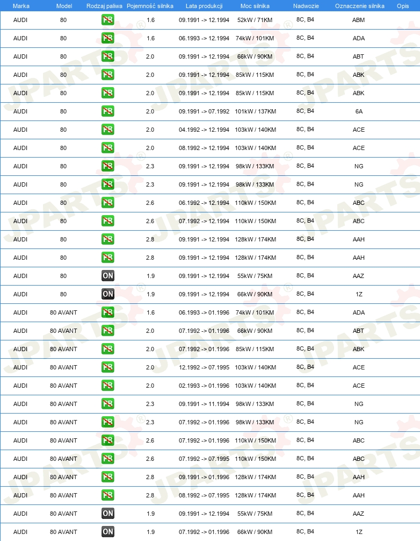Select the 09.1991 -> 01.1996 production years cell
The image size is (420, 541).
(204, 477)
